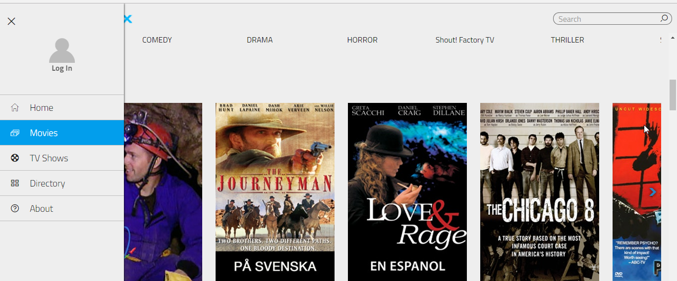Viewport: 677px width, 281px height.
Task: Click the magnifier search icon
Action: click(x=664, y=18)
